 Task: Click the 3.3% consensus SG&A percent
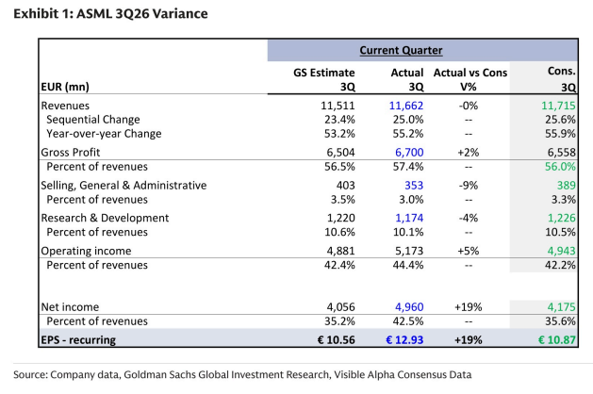[564, 199]
